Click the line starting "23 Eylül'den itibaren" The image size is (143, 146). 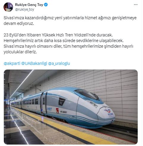(x=58, y=35)
